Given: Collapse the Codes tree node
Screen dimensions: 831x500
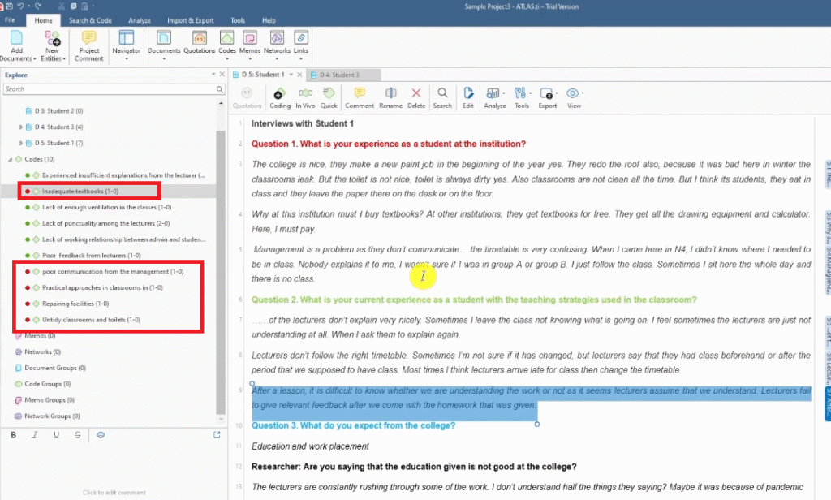Looking at the screenshot, I should point(10,159).
